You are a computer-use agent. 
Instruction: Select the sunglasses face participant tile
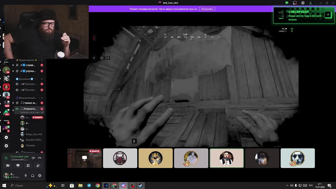[x=298, y=158]
